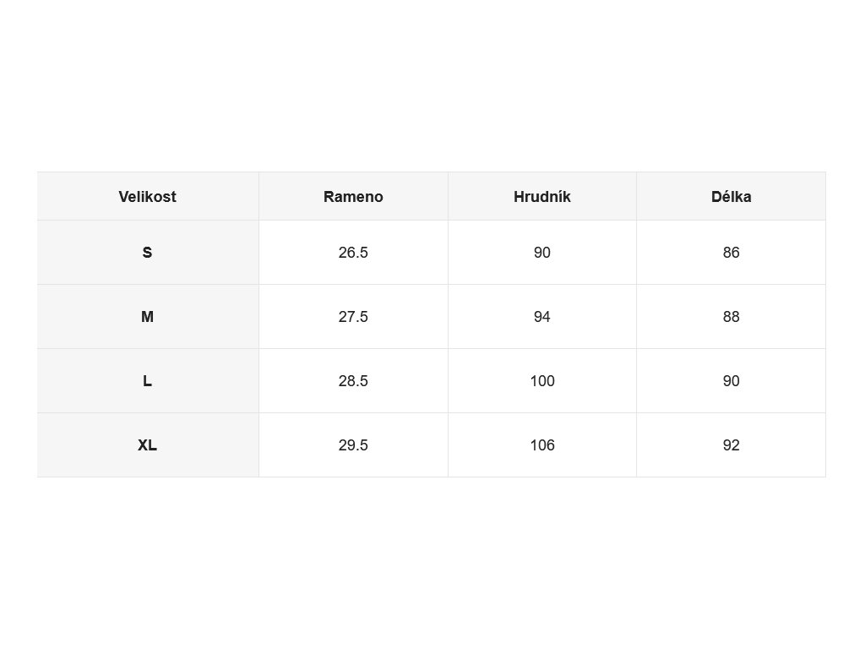This screenshot has height=649, width=865.
Task: Click the Velikost column header
Action: tap(147, 196)
